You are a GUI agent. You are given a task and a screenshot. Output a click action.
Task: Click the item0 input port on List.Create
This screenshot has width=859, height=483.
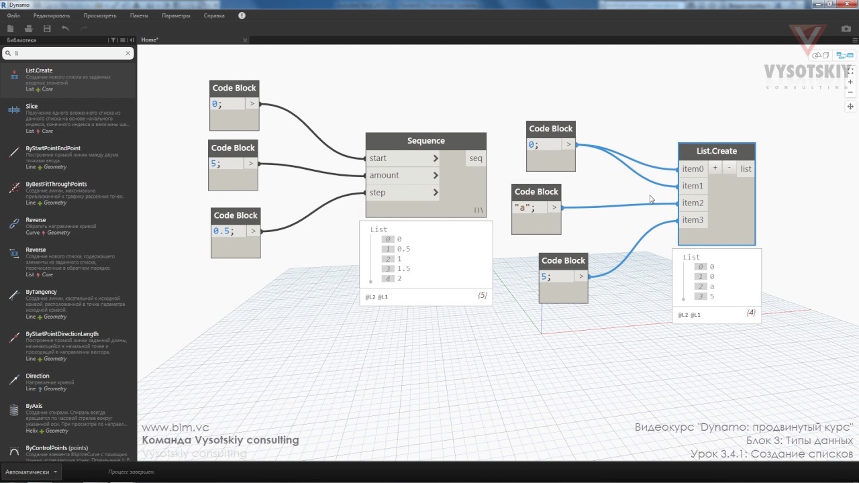click(x=693, y=169)
